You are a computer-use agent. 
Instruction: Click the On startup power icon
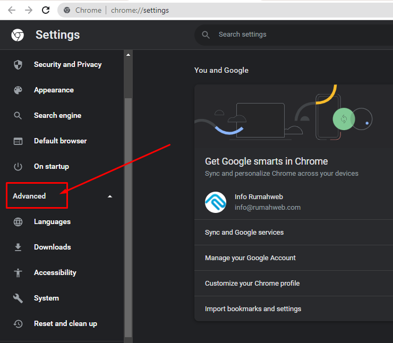point(18,167)
